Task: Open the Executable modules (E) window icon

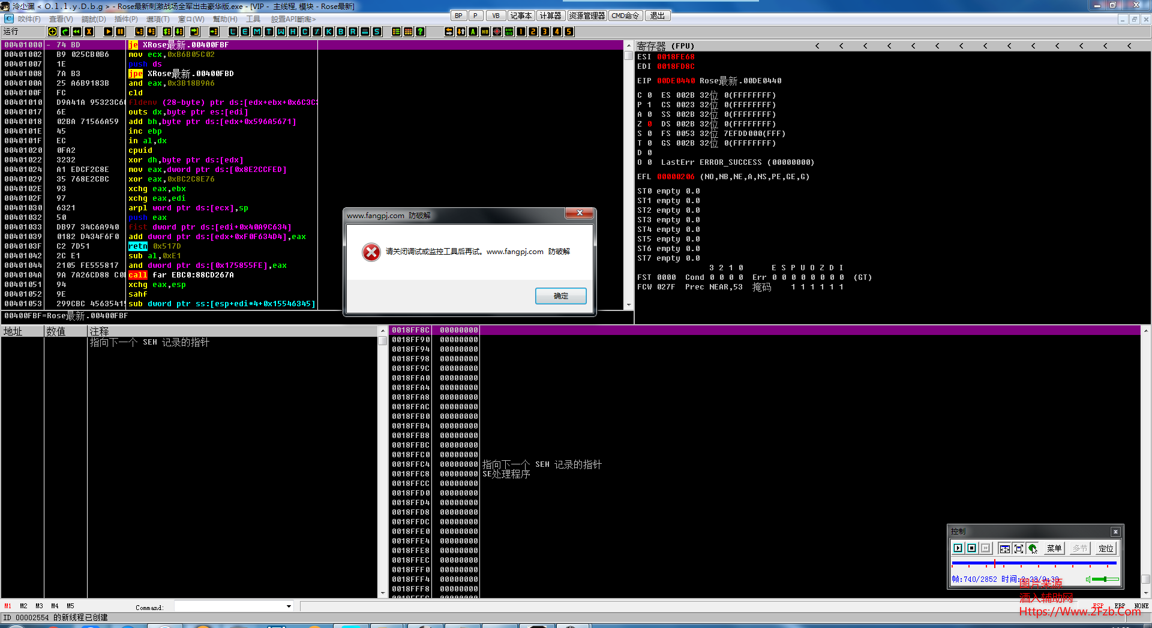Action: point(245,32)
